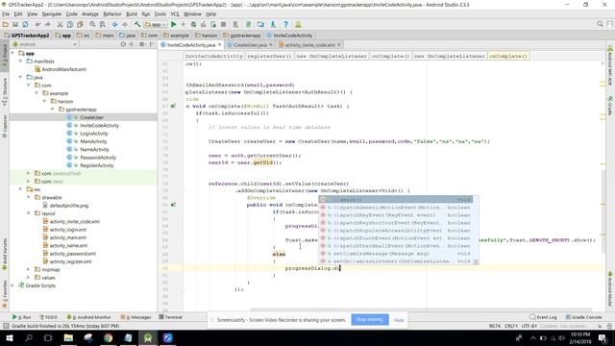This screenshot has width=615, height=346.
Task: Click the scroll-from-source target icon in Project panel
Action: click(123, 44)
